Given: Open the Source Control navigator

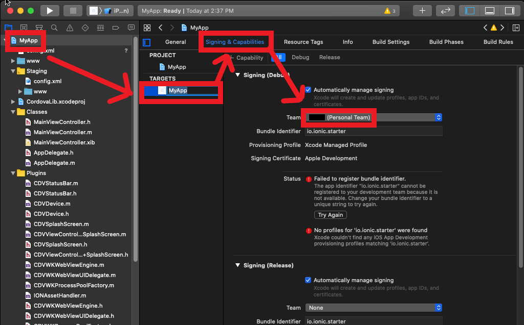Looking at the screenshot, I should point(24,28).
